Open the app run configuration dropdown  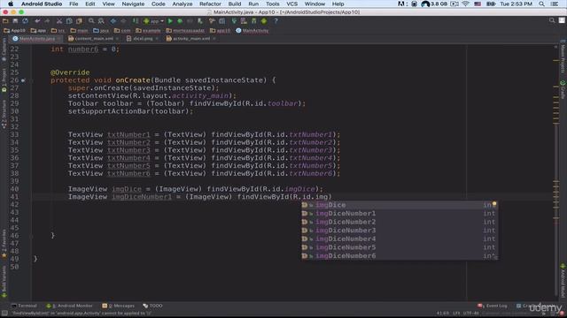(x=153, y=21)
